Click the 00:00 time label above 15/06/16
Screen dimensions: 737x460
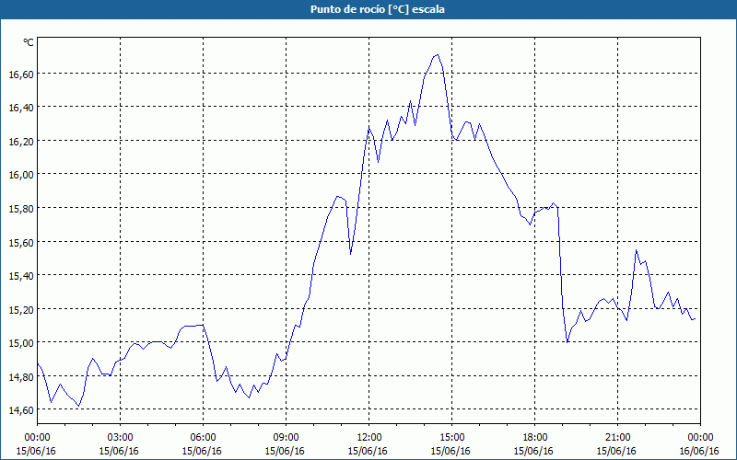(x=37, y=438)
